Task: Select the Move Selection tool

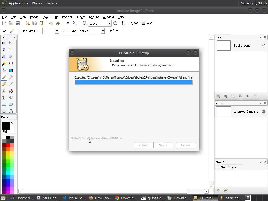Action: pos(11,50)
